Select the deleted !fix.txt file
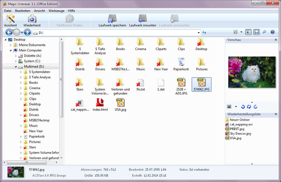 tap(140, 85)
